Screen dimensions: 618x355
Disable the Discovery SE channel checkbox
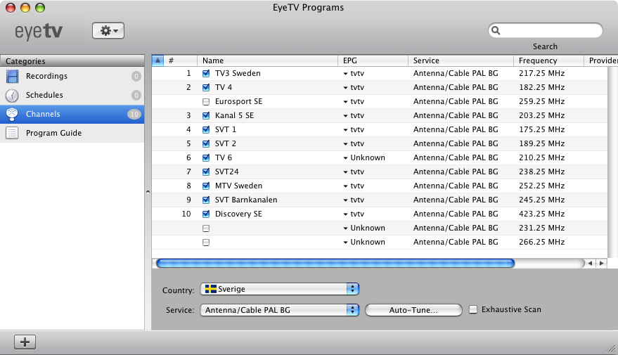[x=206, y=214]
